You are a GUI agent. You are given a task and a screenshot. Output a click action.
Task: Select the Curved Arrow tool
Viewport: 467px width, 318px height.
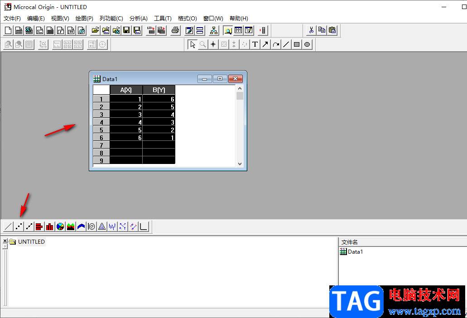(276, 45)
